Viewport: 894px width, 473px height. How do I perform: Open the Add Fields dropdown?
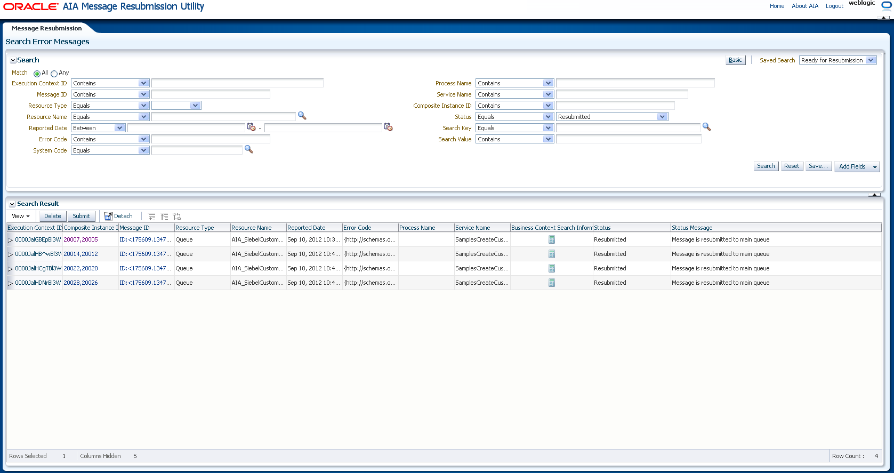pyautogui.click(x=857, y=166)
